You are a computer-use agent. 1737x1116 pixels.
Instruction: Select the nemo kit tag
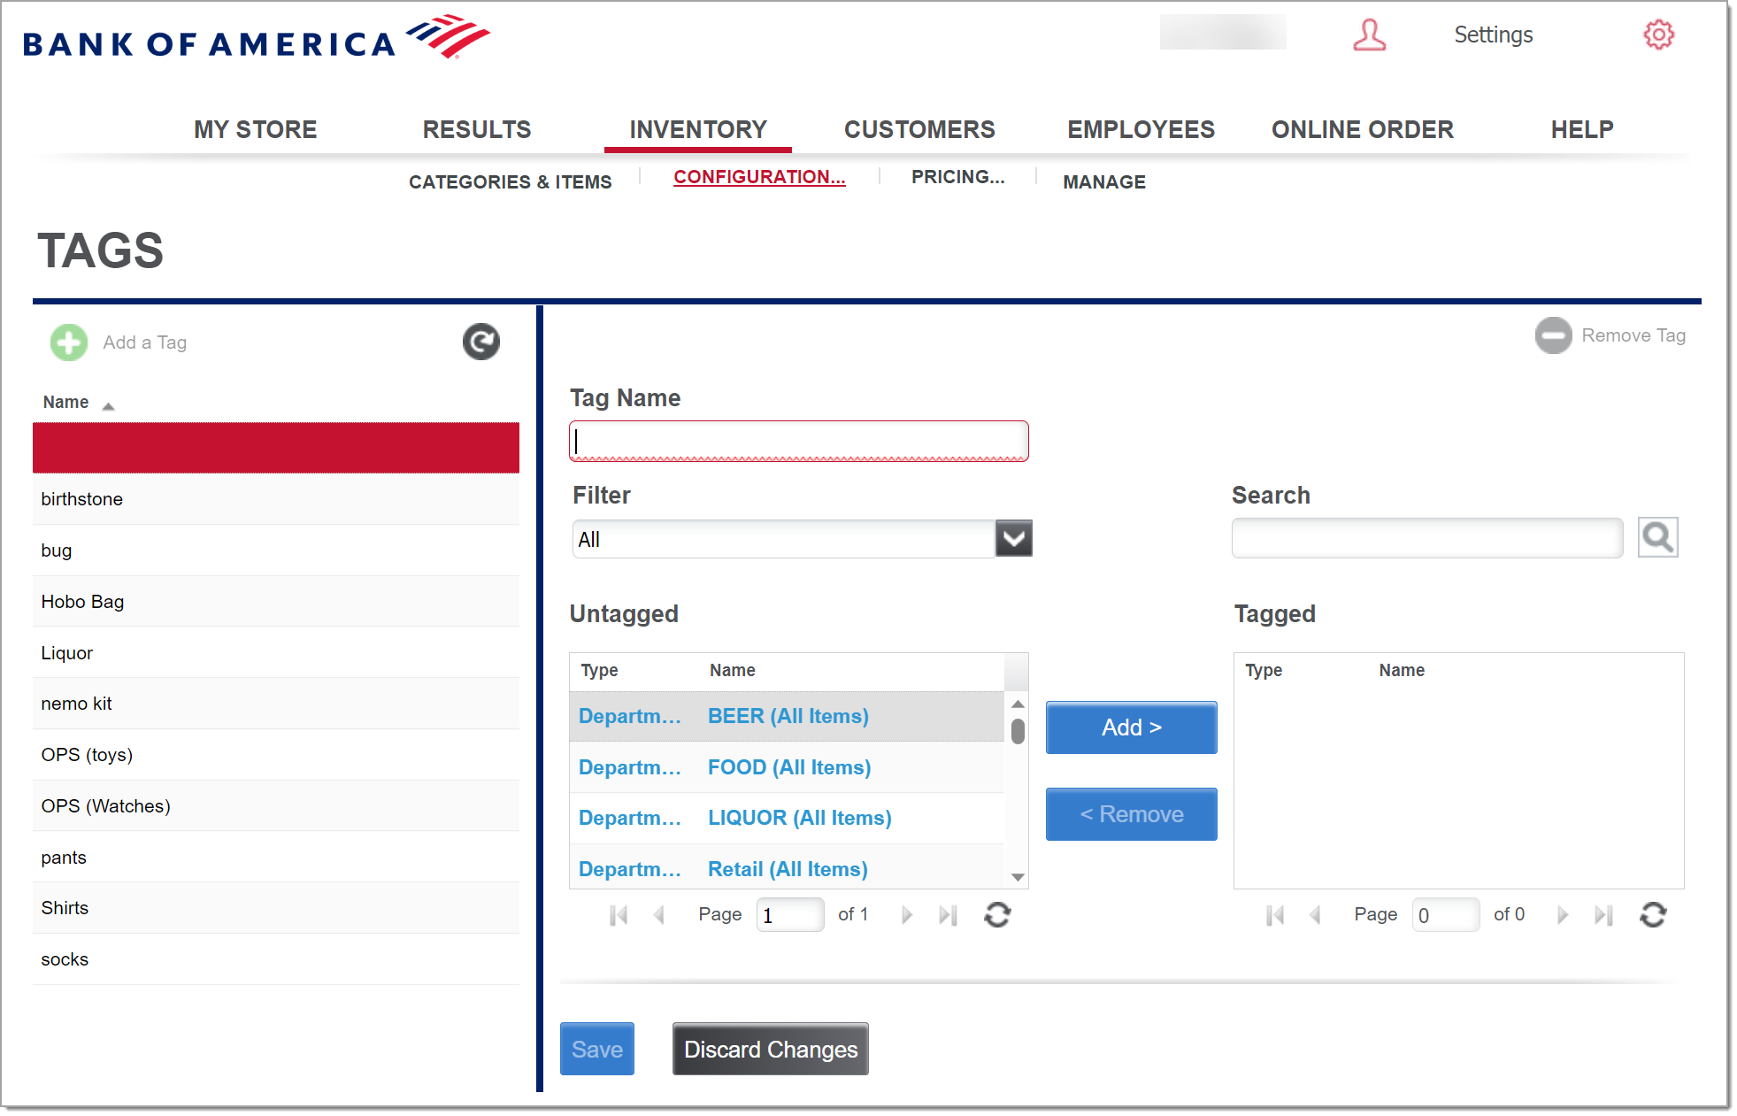pos(276,704)
